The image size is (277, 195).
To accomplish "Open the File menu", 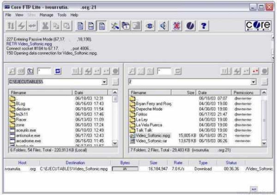I will point(8,15).
